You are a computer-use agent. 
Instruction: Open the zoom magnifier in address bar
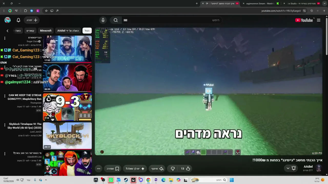point(57,11)
